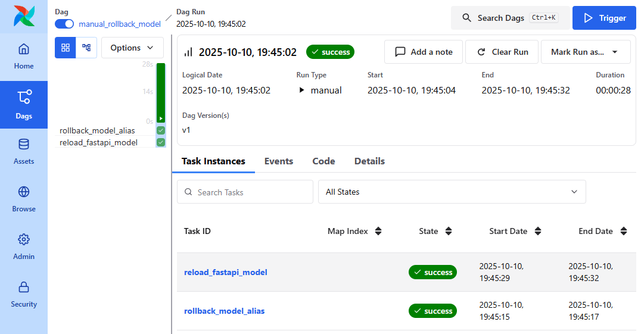Open the Events tab

[x=279, y=161]
